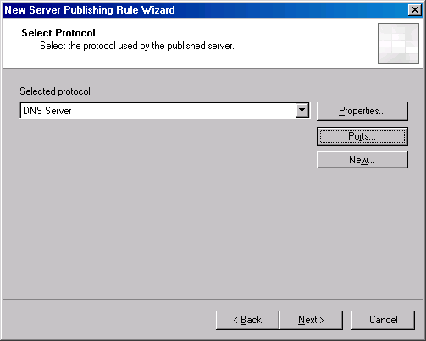Open protocol Properties dialog

362,111
